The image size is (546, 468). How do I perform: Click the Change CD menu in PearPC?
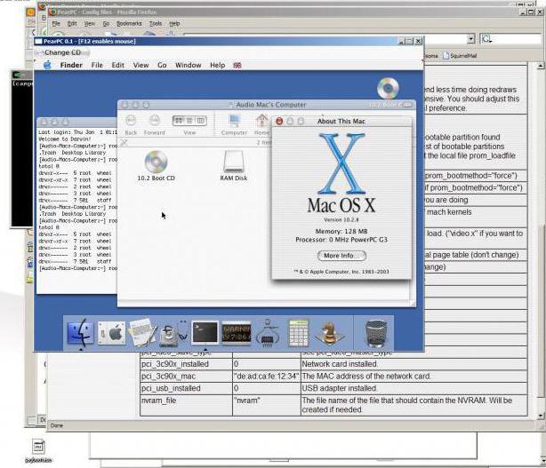coord(62,52)
